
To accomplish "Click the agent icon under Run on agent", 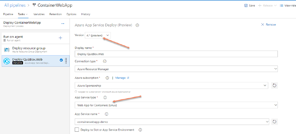I will coord(4,40).
